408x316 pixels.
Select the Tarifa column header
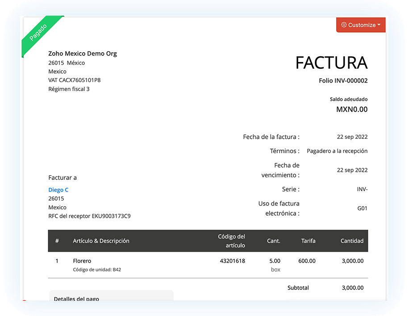coord(308,241)
